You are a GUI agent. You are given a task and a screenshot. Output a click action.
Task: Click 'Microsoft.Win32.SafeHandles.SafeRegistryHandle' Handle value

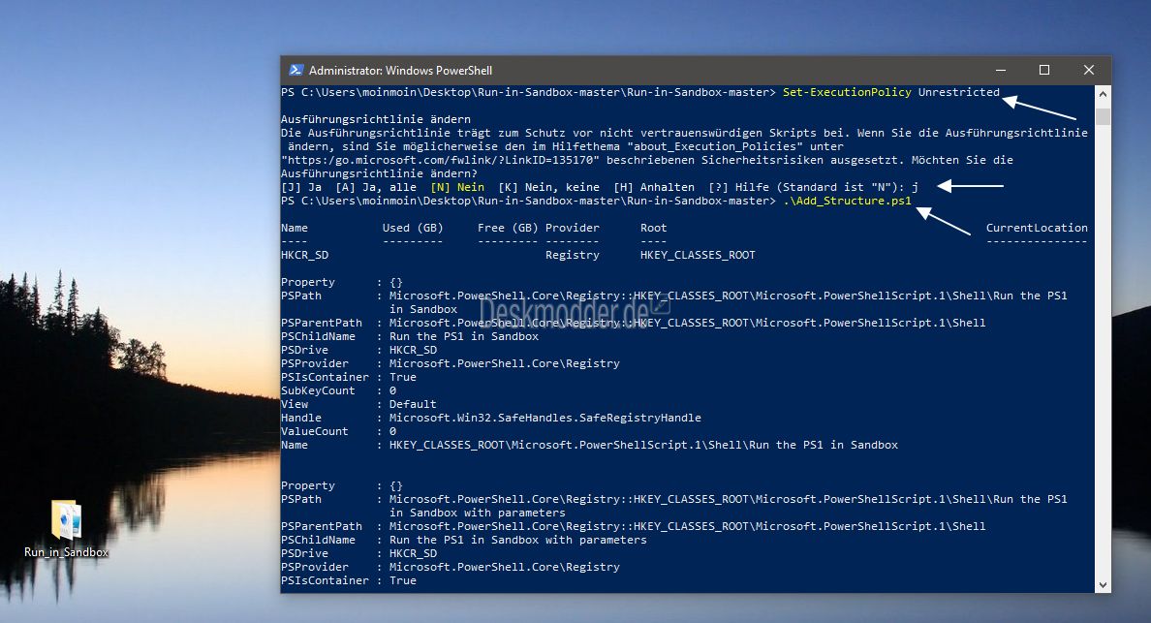(x=544, y=418)
